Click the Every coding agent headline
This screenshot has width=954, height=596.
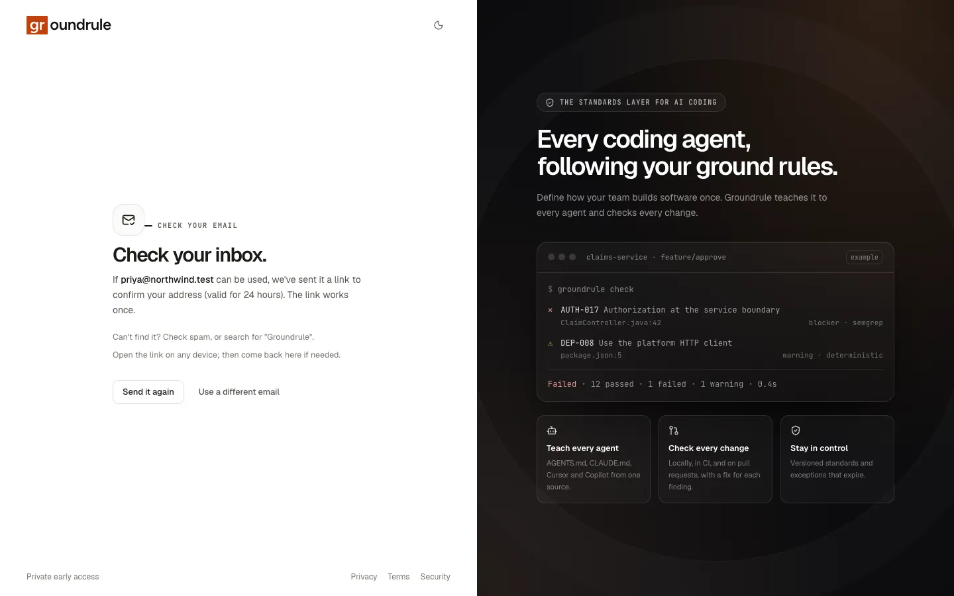pyautogui.click(x=687, y=153)
